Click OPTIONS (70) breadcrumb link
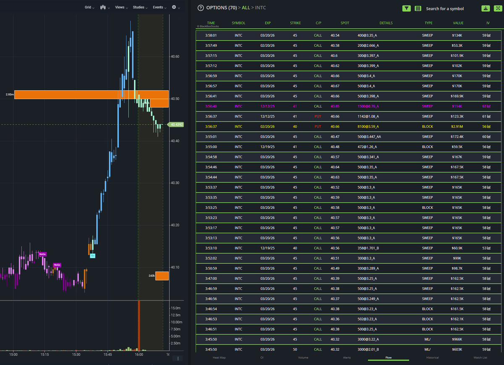The image size is (504, 365). pyautogui.click(x=222, y=8)
